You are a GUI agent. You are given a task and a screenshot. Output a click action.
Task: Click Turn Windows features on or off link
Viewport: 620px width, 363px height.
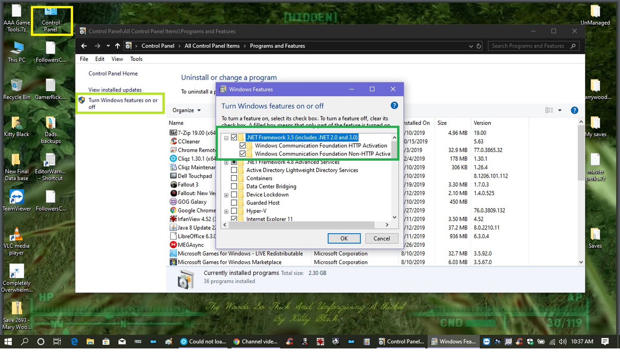123,104
